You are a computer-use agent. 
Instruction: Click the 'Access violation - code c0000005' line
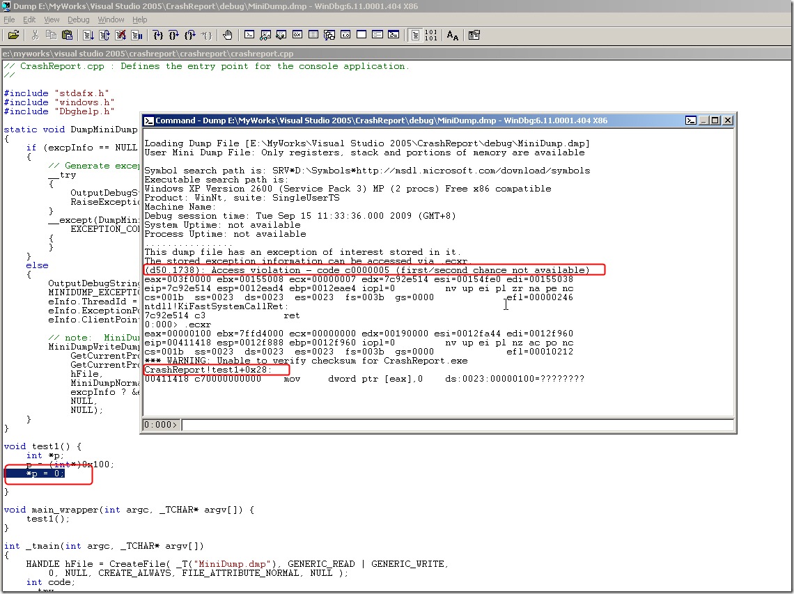click(367, 270)
